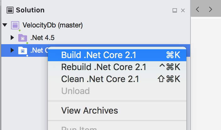Viewport: 221px width, 130px height.
Task: Navigate forward with right chevron
Action: [210, 9]
